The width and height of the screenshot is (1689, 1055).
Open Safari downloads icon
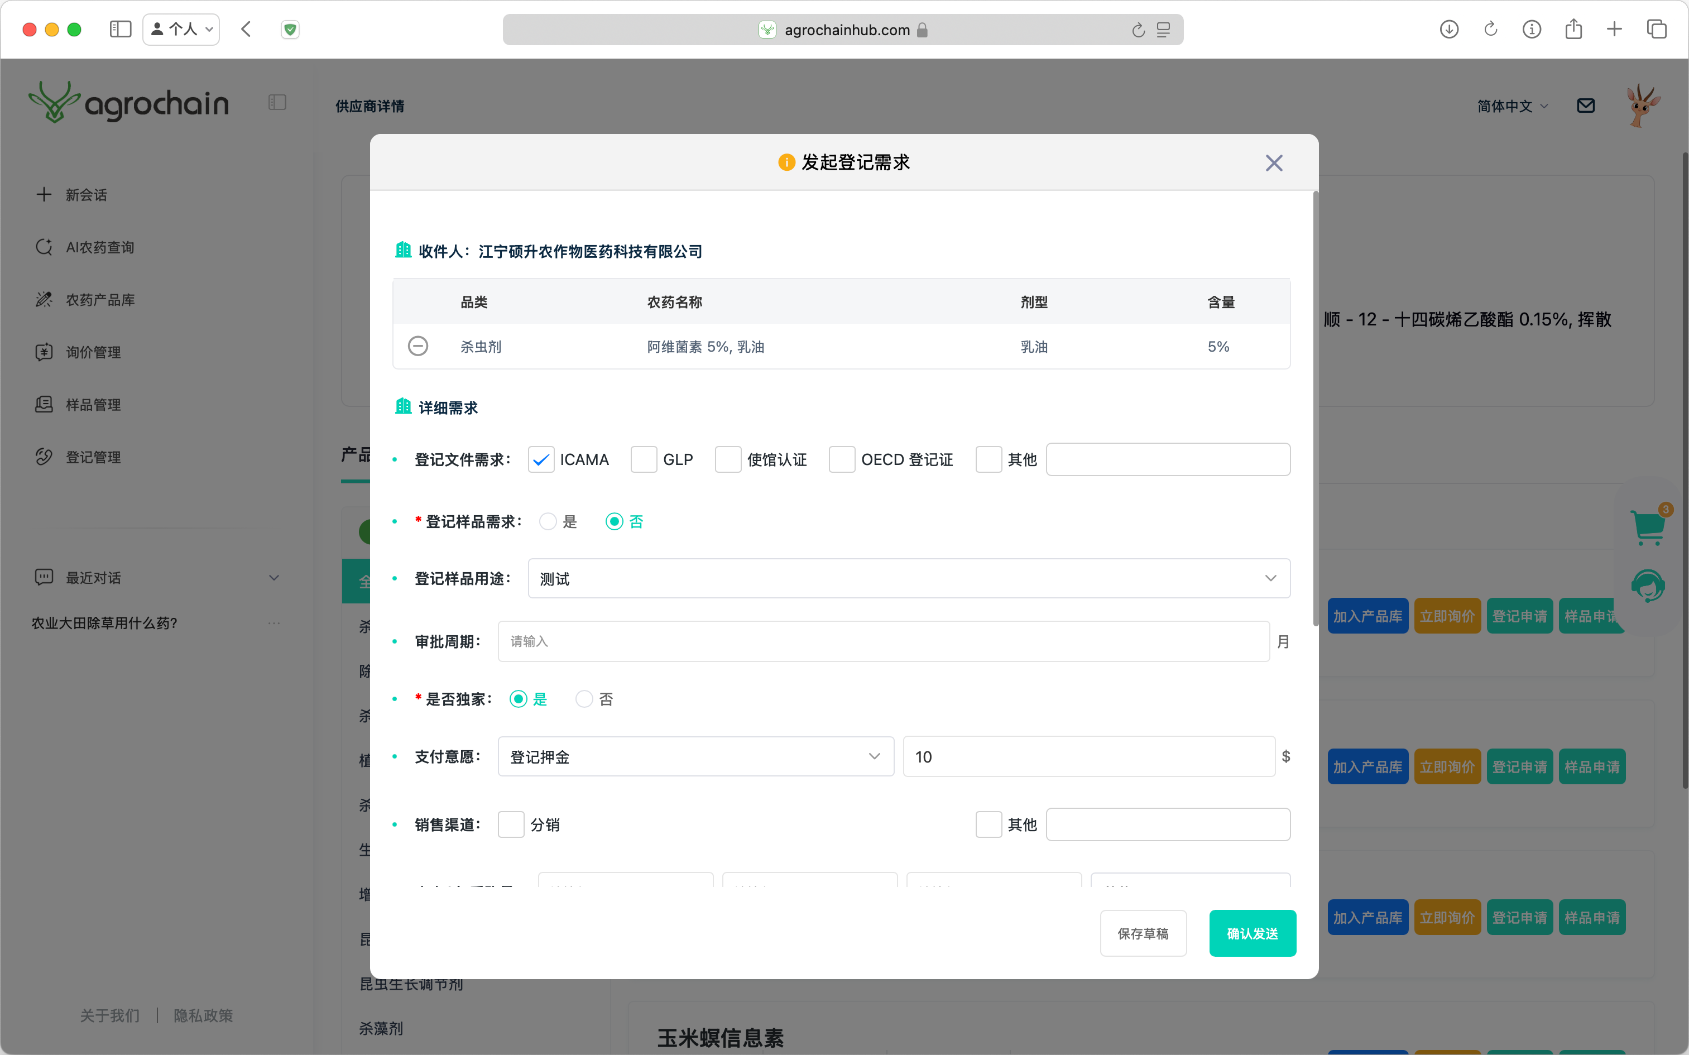click(1449, 29)
